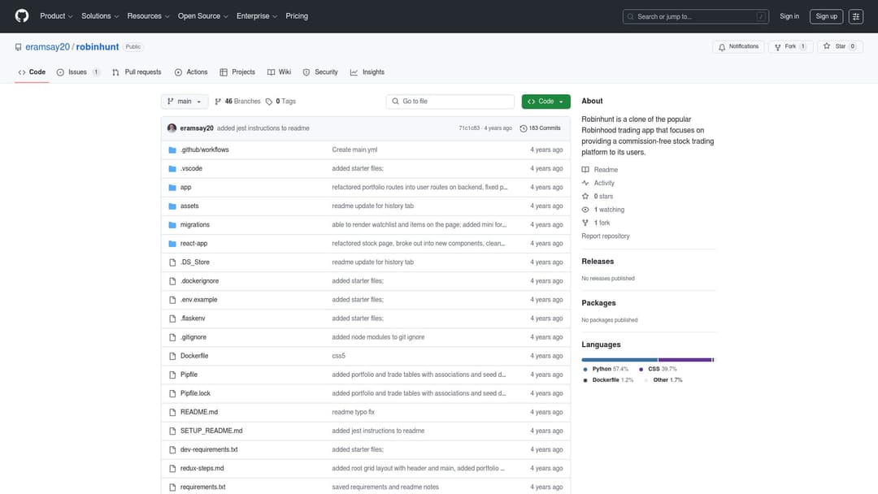The image size is (878, 494).
Task: Switch to the Issues tab
Action: [x=78, y=72]
